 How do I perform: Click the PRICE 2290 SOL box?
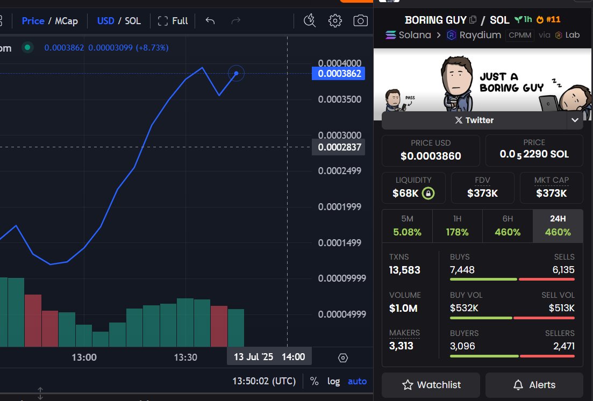click(534, 151)
